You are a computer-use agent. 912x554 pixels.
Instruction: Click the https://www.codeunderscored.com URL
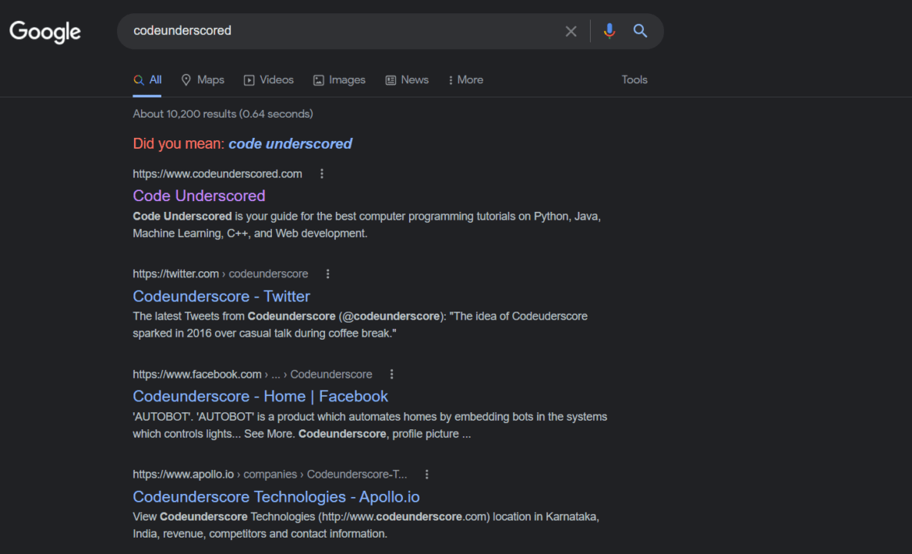point(217,174)
